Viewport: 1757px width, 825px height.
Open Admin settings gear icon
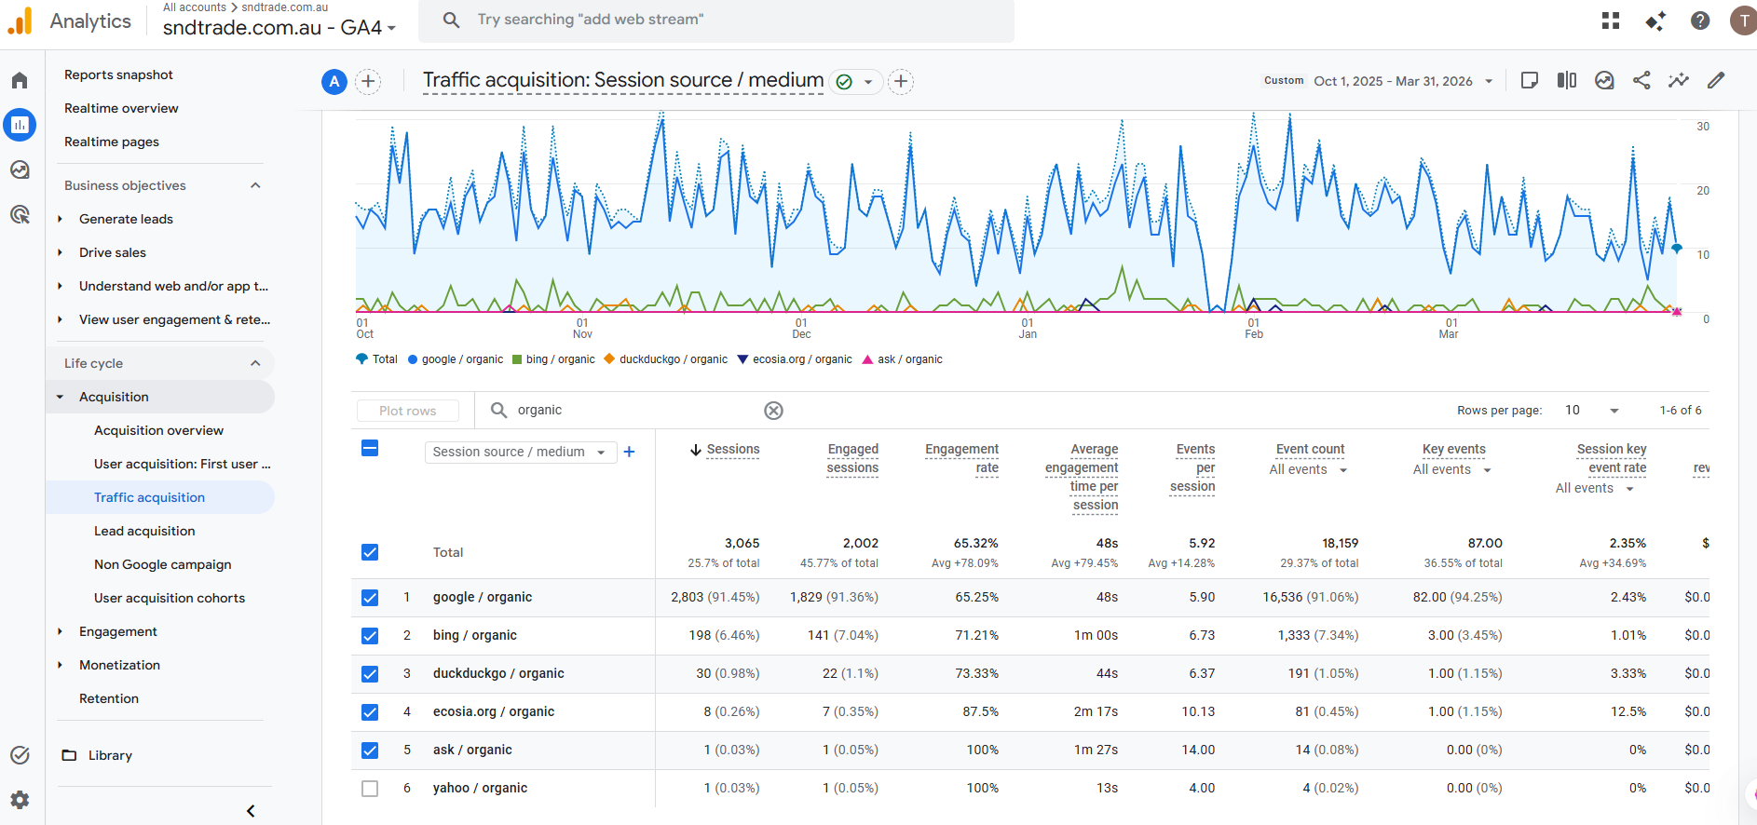tap(20, 800)
